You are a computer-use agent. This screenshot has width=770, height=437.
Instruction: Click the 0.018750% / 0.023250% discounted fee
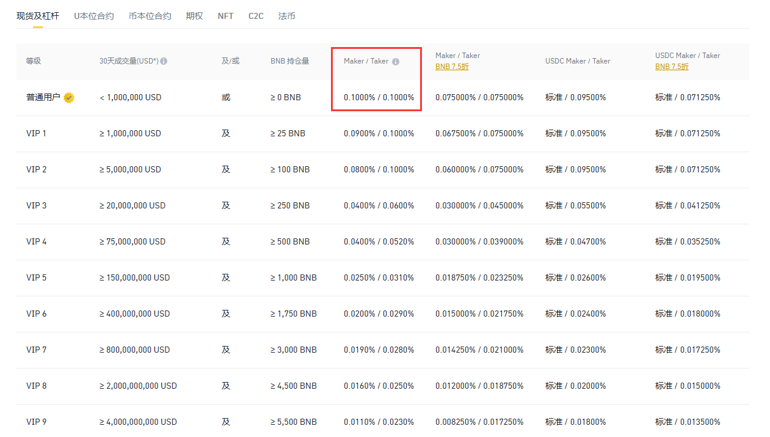479,277
